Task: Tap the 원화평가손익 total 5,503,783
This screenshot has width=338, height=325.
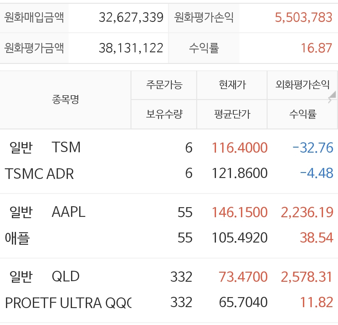Action: tap(303, 17)
